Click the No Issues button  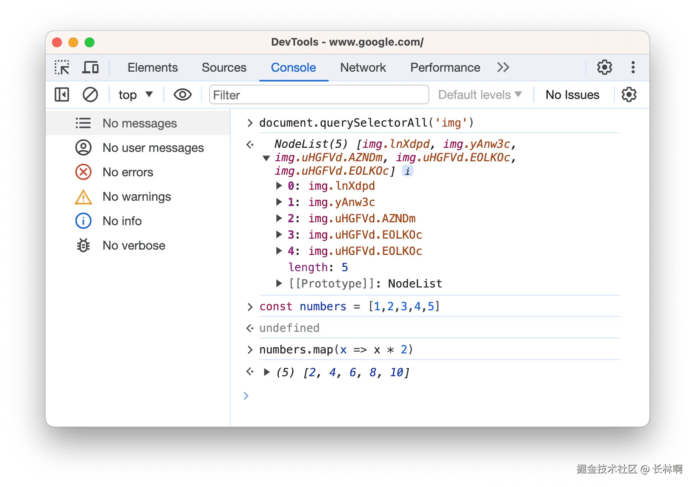click(x=572, y=95)
